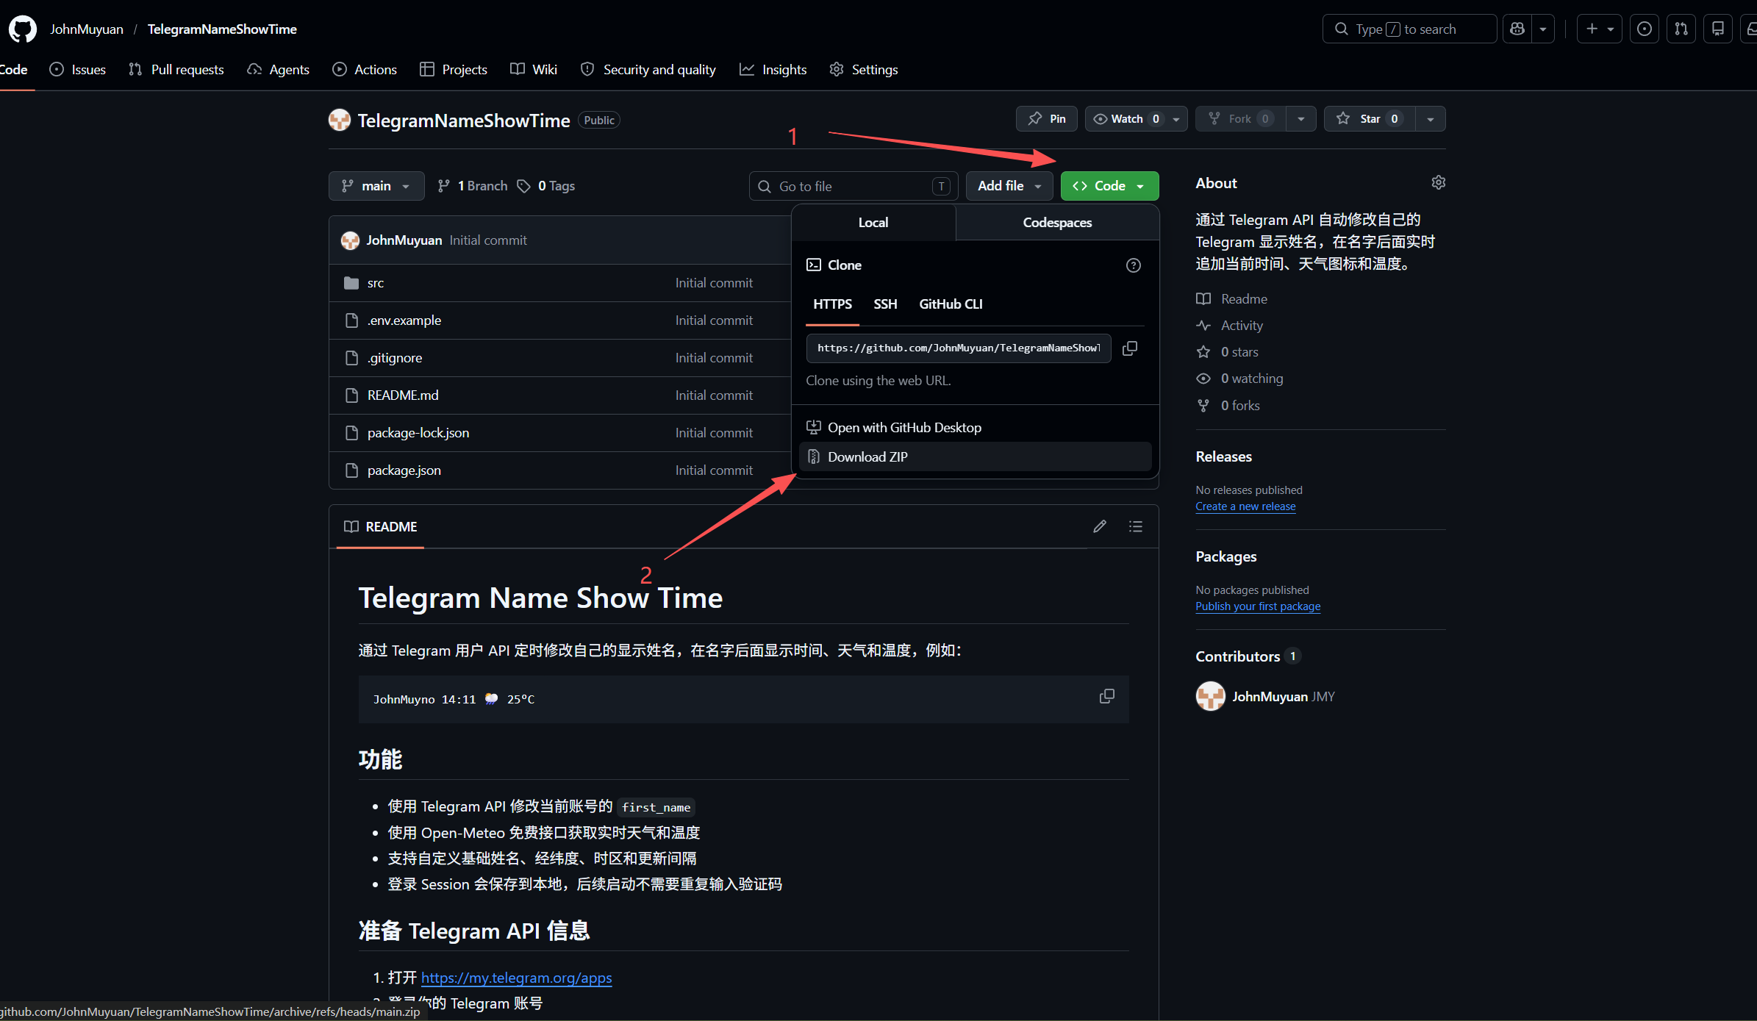Open the .env.example file

[404, 320]
